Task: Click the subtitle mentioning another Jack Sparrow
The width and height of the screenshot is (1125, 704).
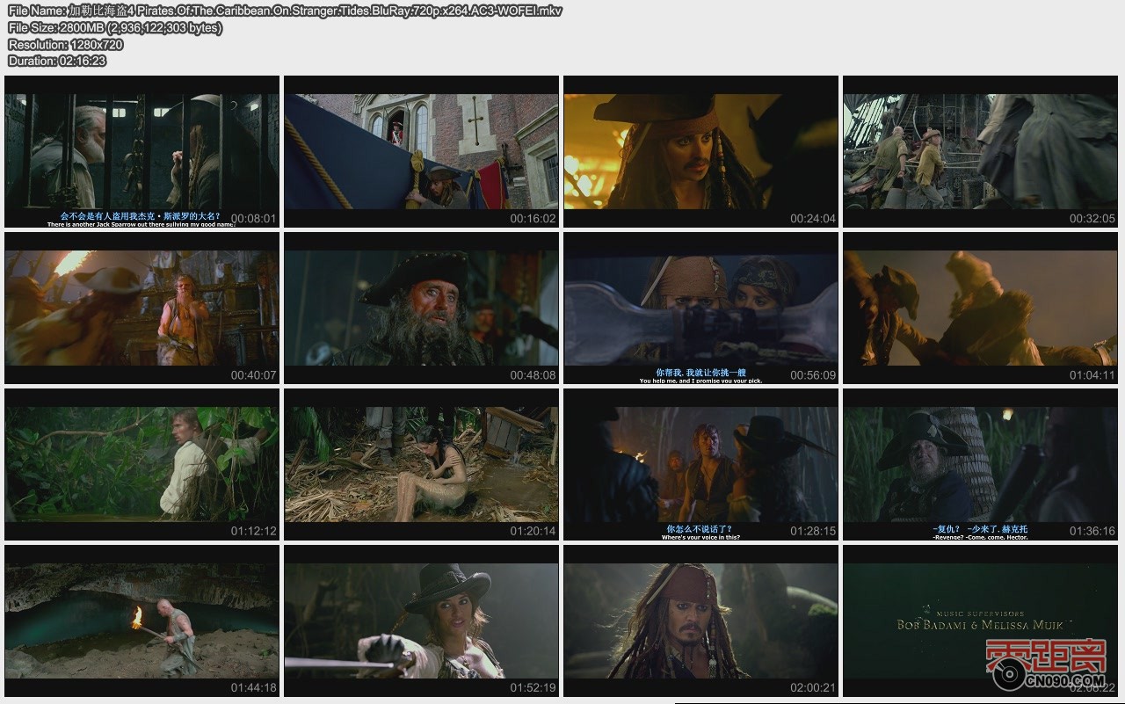Action: pyautogui.click(x=142, y=225)
